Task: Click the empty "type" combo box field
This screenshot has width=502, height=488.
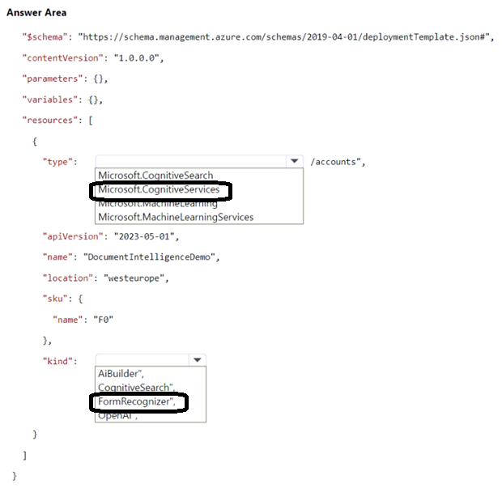Action: [x=191, y=162]
